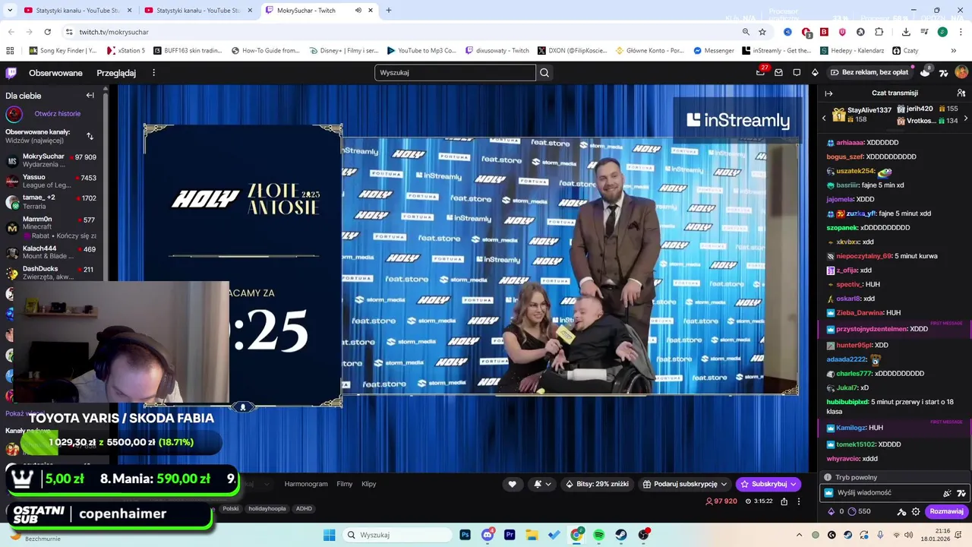
Task: Open the Harmonogram channel tab
Action: click(x=306, y=484)
